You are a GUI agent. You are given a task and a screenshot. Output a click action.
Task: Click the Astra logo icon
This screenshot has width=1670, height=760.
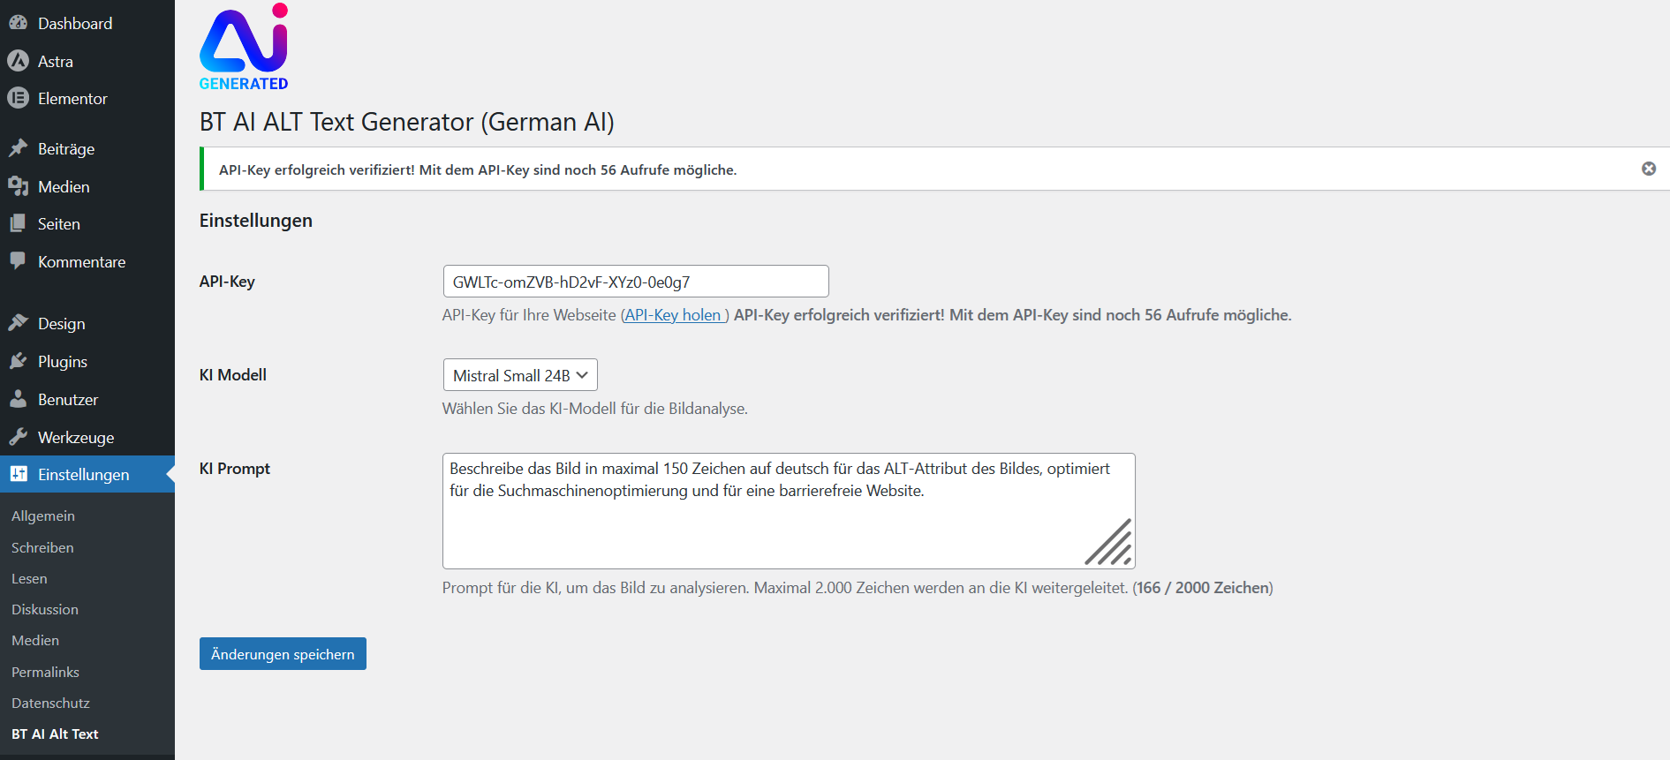pyautogui.click(x=18, y=61)
